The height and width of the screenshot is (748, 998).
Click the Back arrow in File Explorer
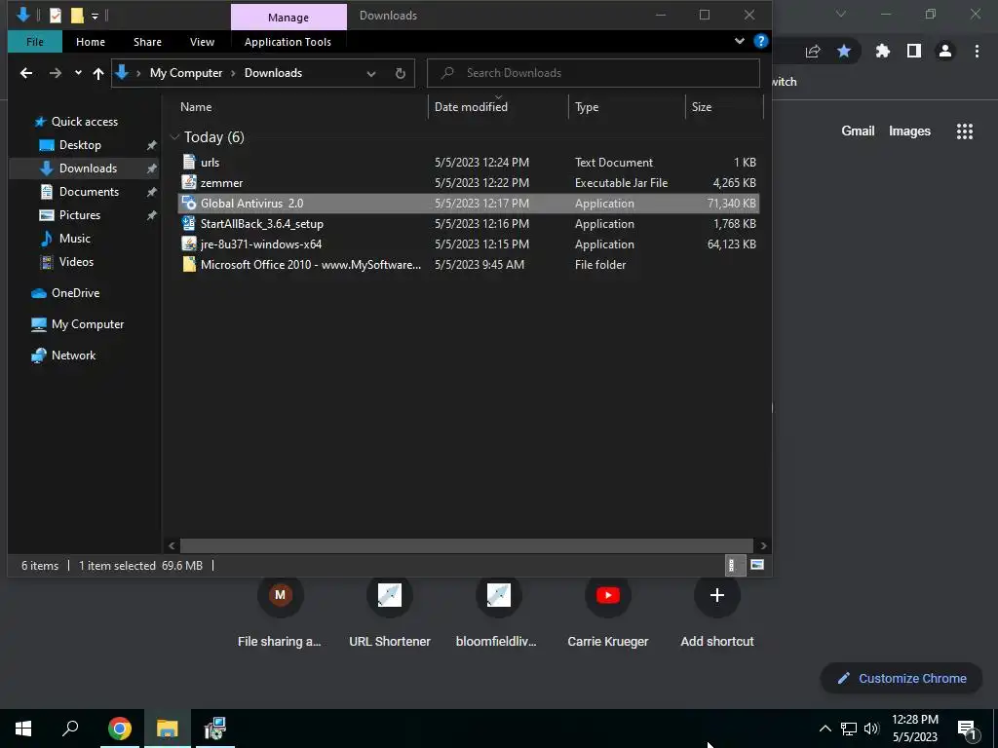26,73
